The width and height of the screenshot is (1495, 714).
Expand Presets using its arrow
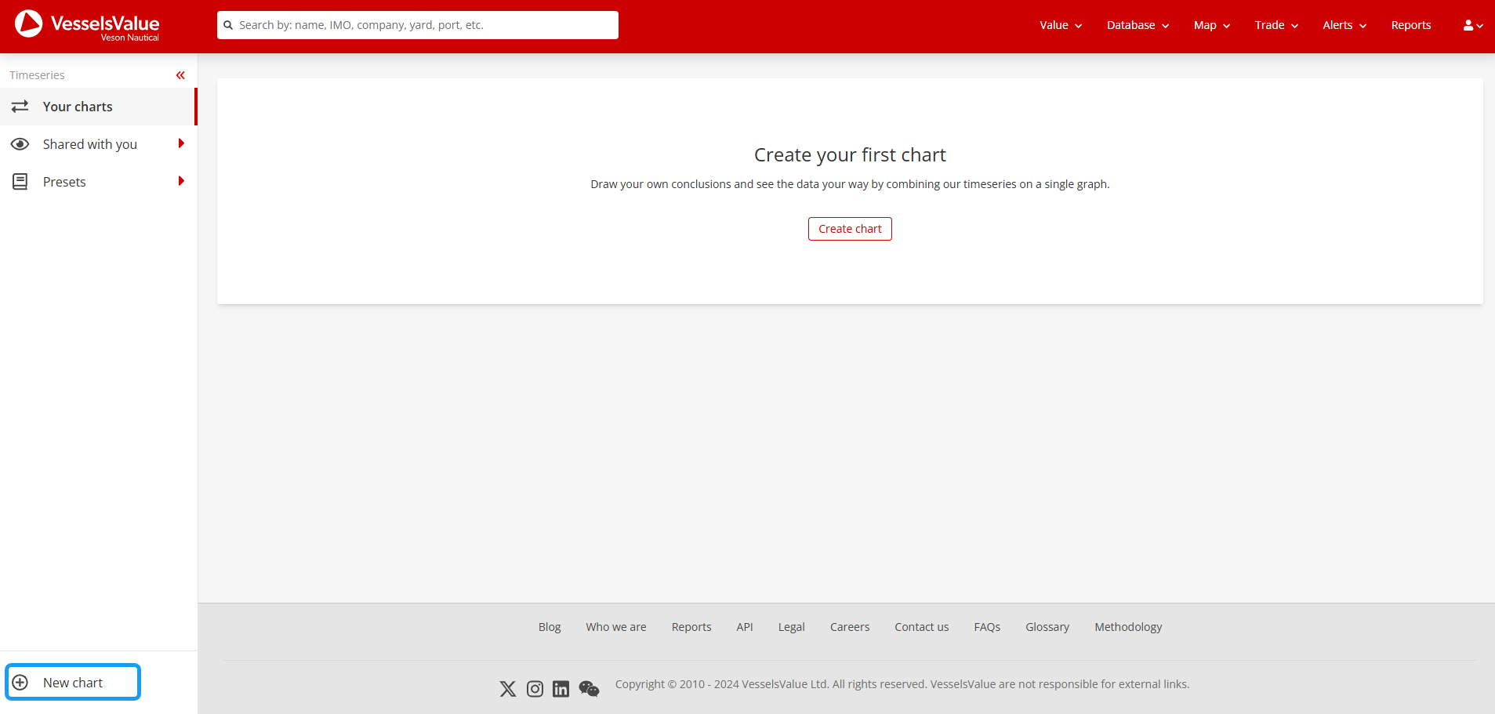[182, 181]
